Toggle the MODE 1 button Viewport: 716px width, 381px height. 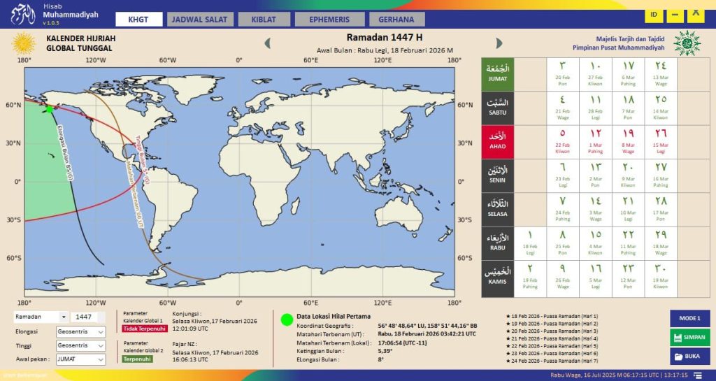pyautogui.click(x=689, y=318)
